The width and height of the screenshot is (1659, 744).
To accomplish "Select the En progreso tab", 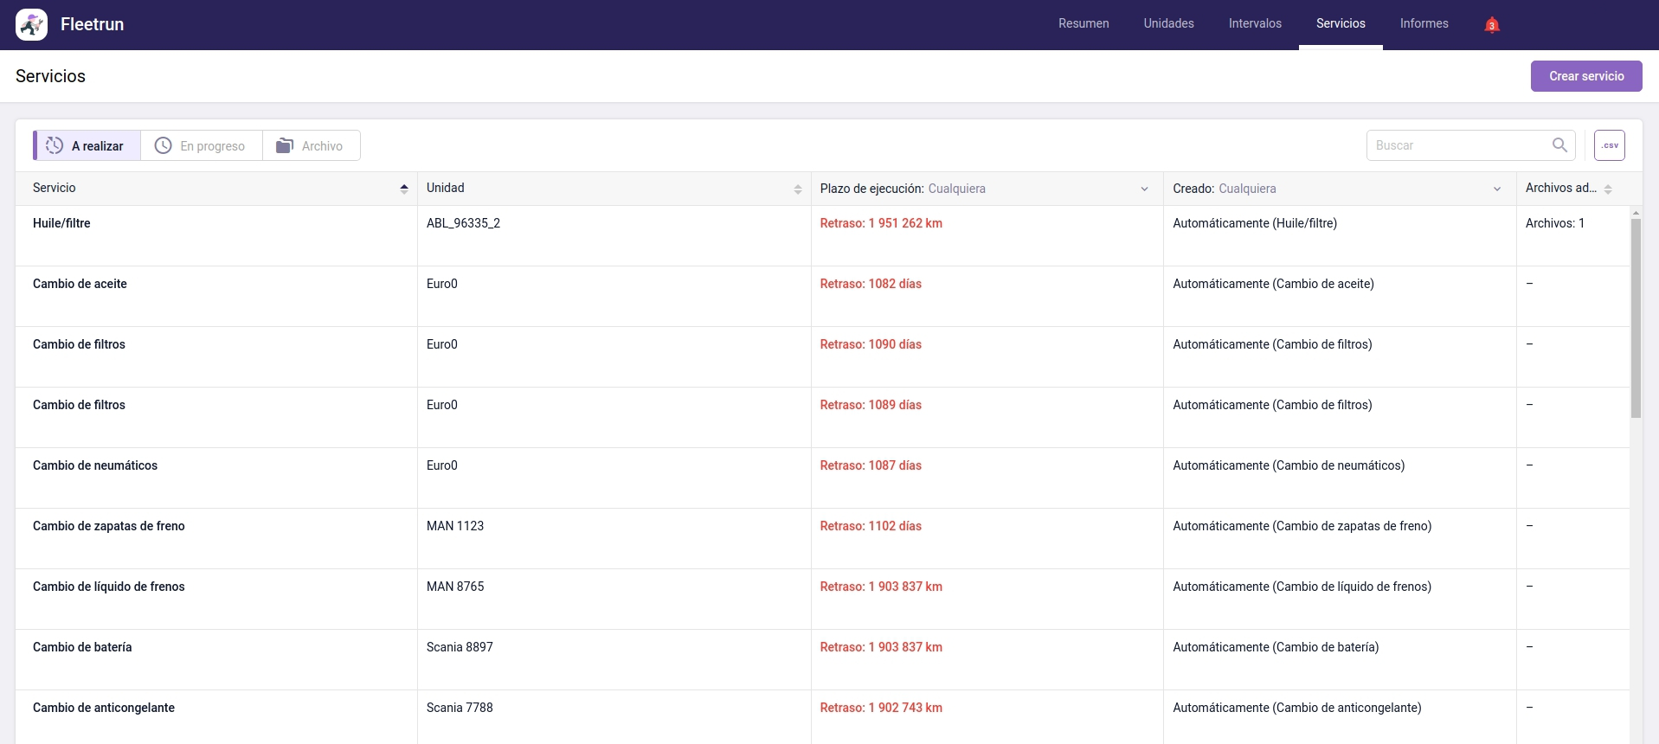I will (x=201, y=146).
